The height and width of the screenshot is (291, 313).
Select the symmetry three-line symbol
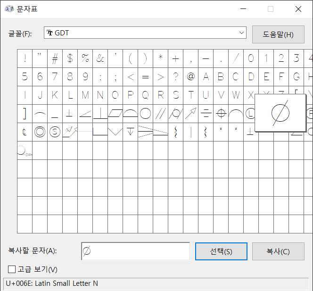[206, 114]
